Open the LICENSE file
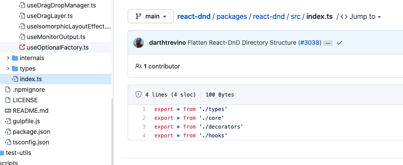Image resolution: width=403 pixels, height=165 pixels. [25, 100]
